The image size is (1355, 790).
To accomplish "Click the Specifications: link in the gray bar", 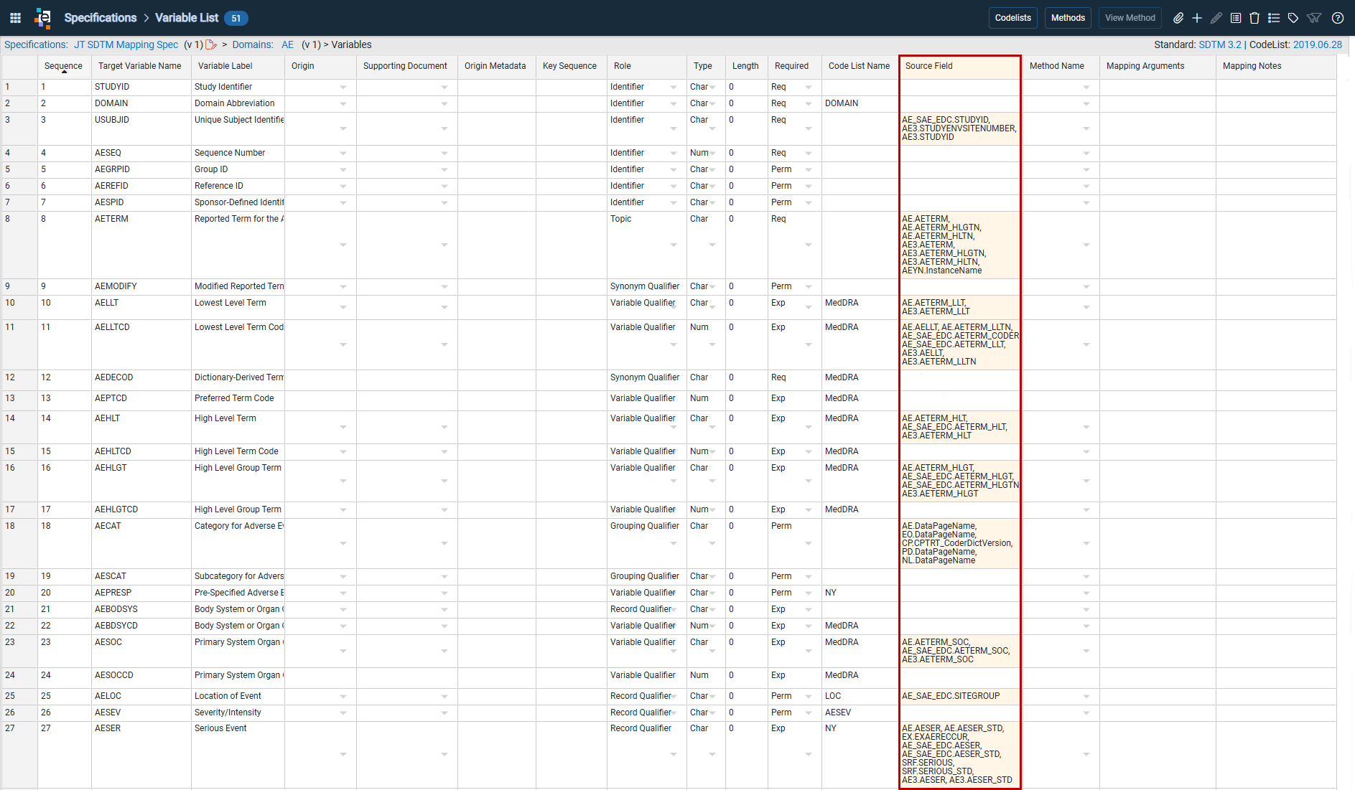I will click(x=36, y=44).
